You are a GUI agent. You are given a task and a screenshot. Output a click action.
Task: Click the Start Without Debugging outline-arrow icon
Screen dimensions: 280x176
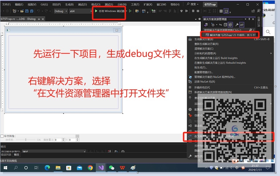(x=130, y=11)
